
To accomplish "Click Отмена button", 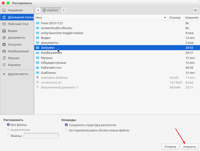I will (x=170, y=147).
